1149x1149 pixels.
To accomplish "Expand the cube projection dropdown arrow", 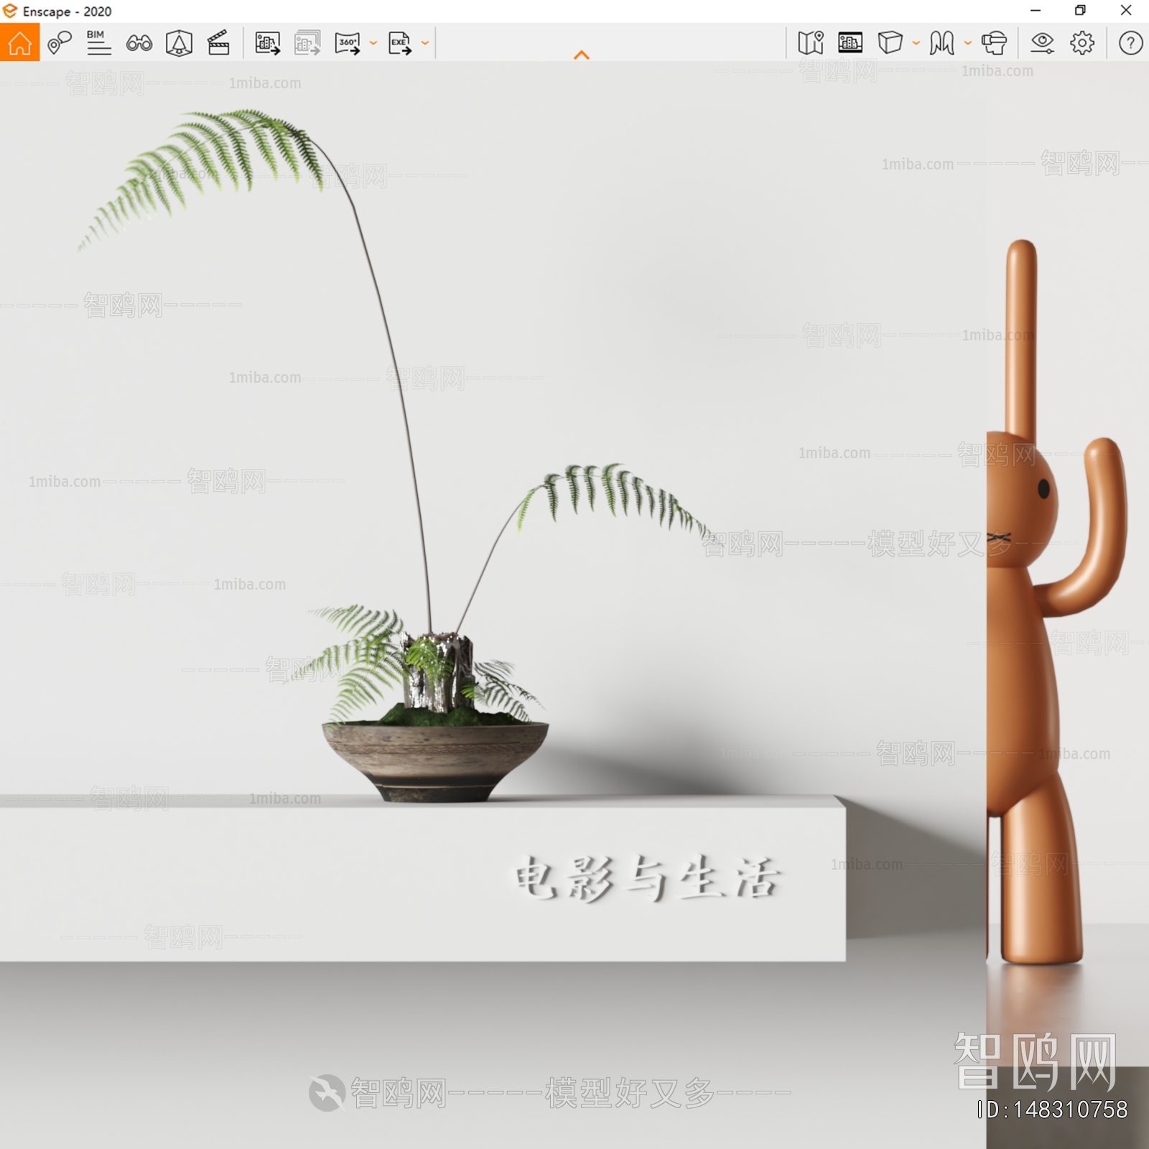I will coord(916,43).
